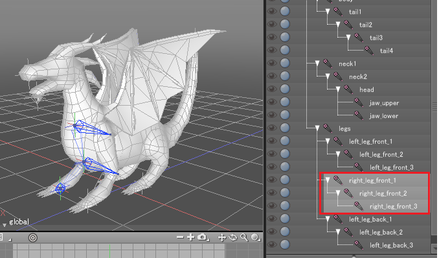Select the right_leg_front_3 label
This screenshot has width=439, height=258.
[394, 207]
